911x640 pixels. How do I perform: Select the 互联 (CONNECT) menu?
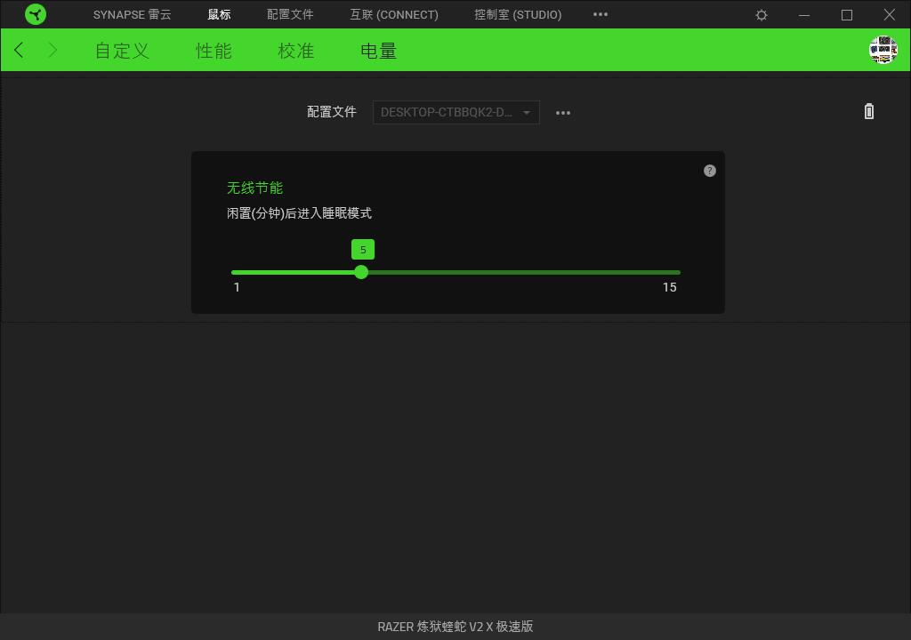pyautogui.click(x=393, y=14)
